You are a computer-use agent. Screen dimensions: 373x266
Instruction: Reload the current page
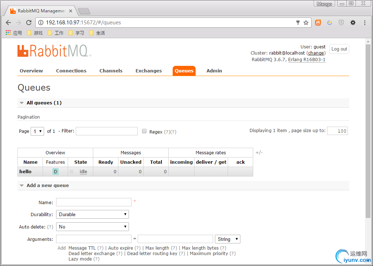pos(29,23)
